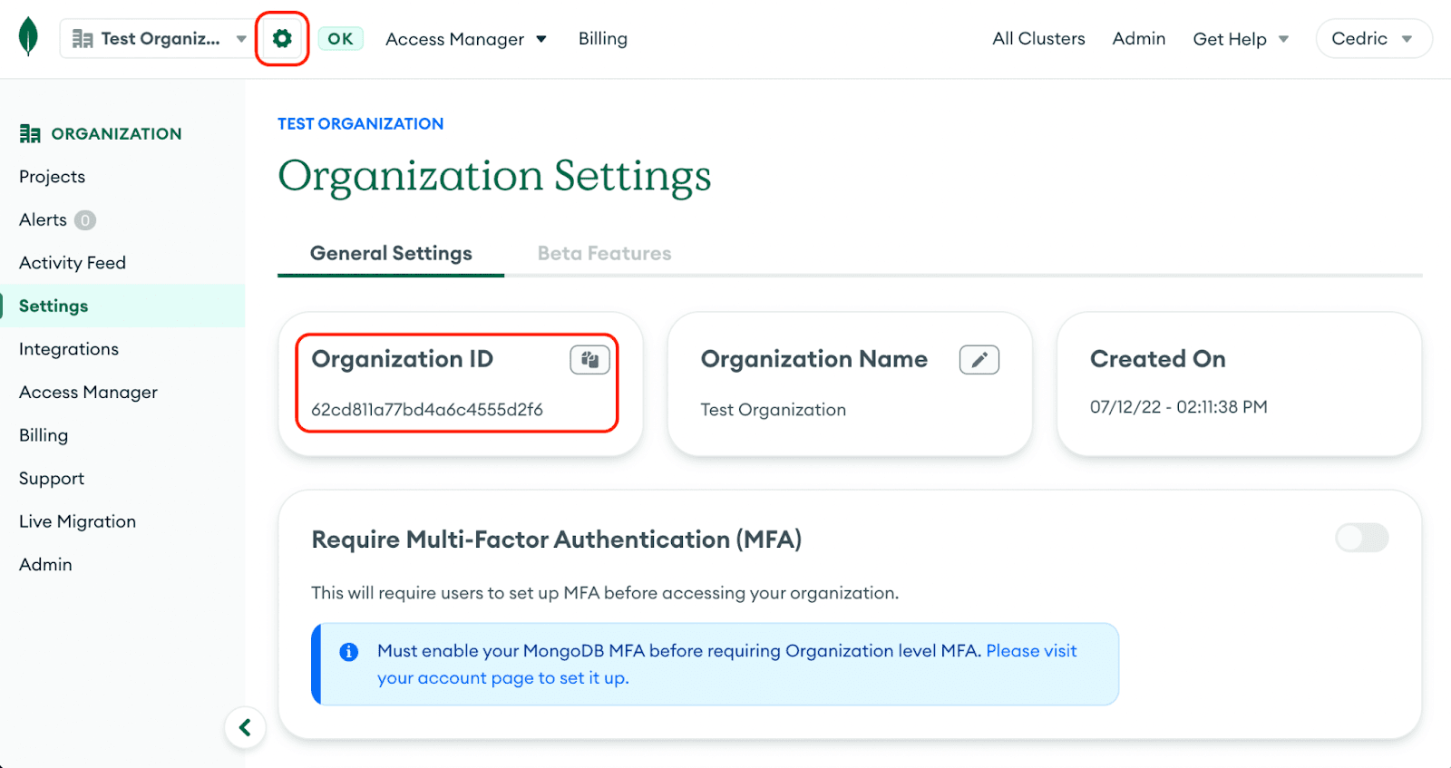Click the MongoDB leaf logo
The width and height of the screenshot is (1451, 768).
point(28,38)
